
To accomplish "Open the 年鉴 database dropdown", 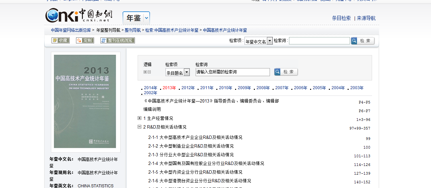I will pyautogui.click(x=147, y=18).
